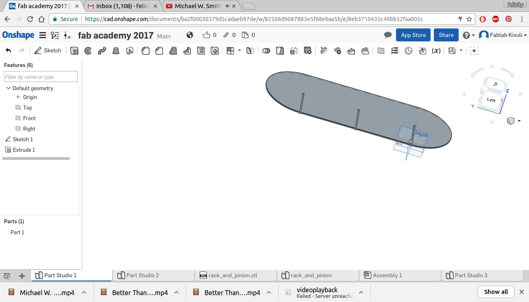Select the Derived tool

click(x=422, y=51)
